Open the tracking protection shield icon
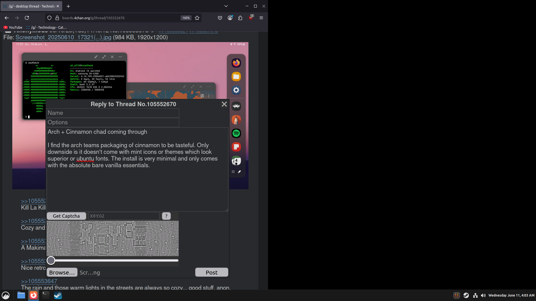This screenshot has height=301, width=536. click(x=49, y=18)
